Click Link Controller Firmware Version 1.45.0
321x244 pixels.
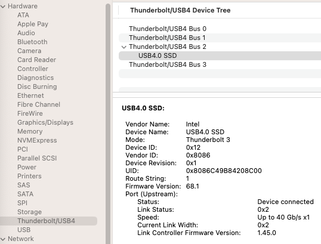[267, 233]
